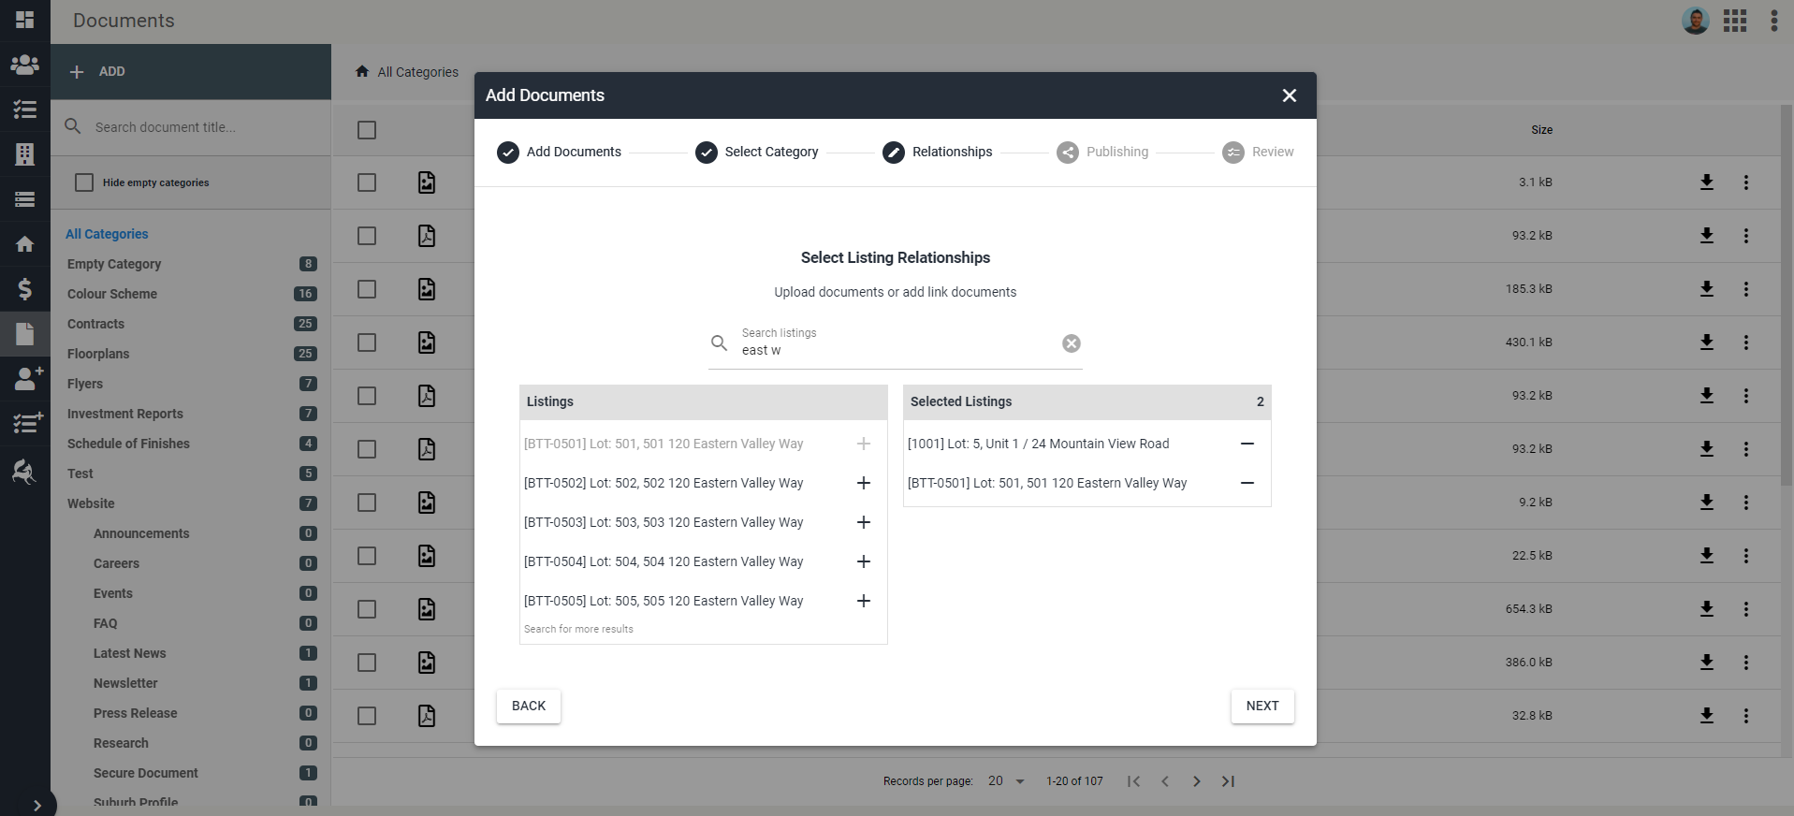This screenshot has width=1794, height=816.
Task: Download the 3.1 kB document
Action: pyautogui.click(x=1707, y=182)
